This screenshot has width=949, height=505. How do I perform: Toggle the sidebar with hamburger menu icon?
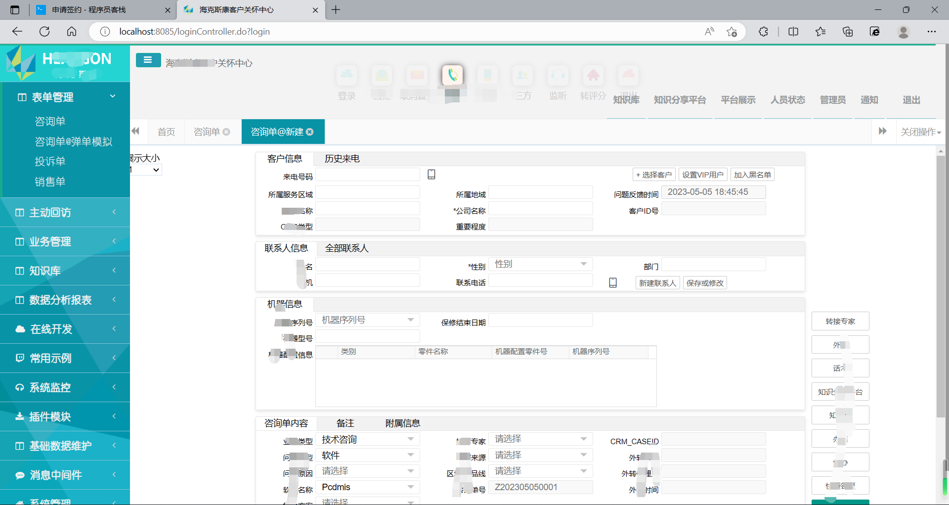coord(148,60)
